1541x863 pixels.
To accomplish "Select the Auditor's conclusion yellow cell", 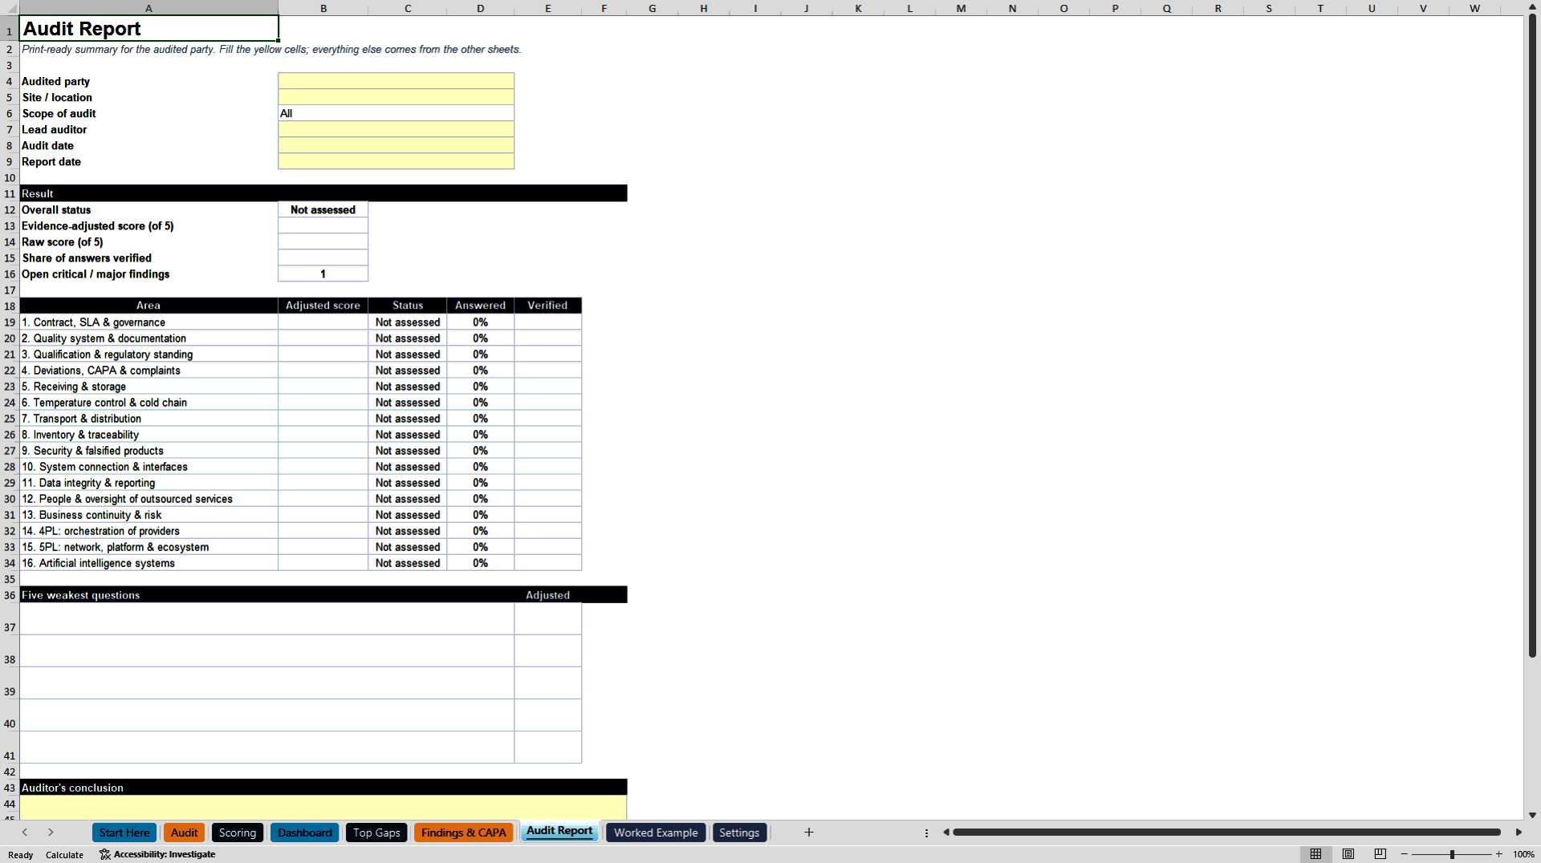I will point(323,807).
